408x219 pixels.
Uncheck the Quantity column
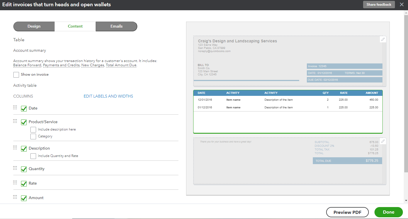(x=24, y=169)
